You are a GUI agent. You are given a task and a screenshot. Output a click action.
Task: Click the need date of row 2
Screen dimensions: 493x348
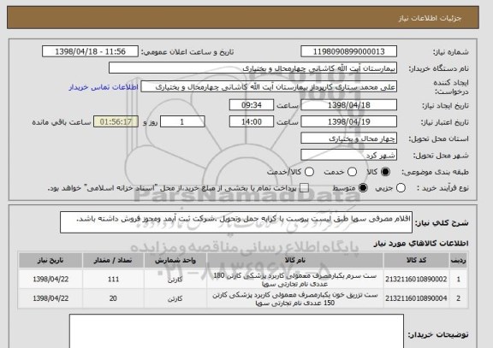[50, 298]
